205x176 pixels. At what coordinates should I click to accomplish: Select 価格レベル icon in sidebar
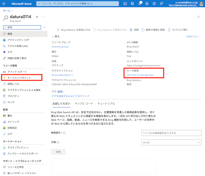click(x=4, y=84)
